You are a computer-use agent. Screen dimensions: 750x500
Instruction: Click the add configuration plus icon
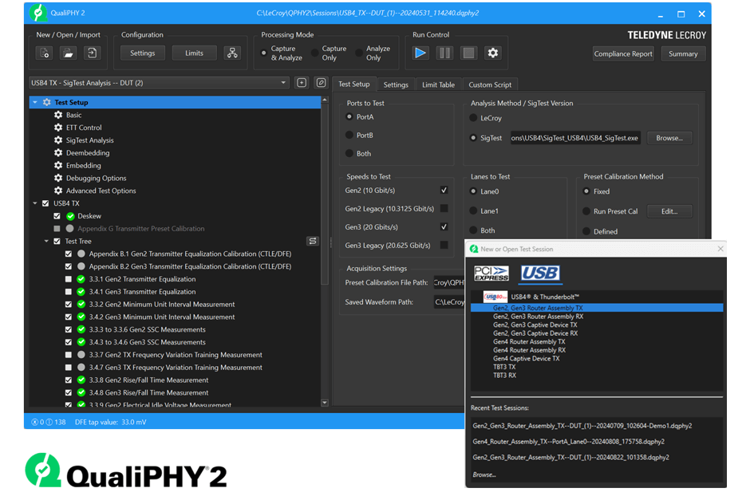point(302,83)
